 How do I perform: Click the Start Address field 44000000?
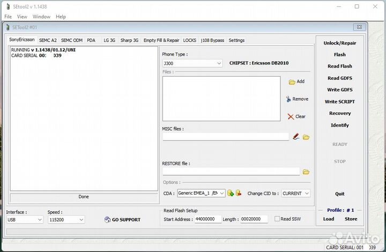[x=208, y=219]
